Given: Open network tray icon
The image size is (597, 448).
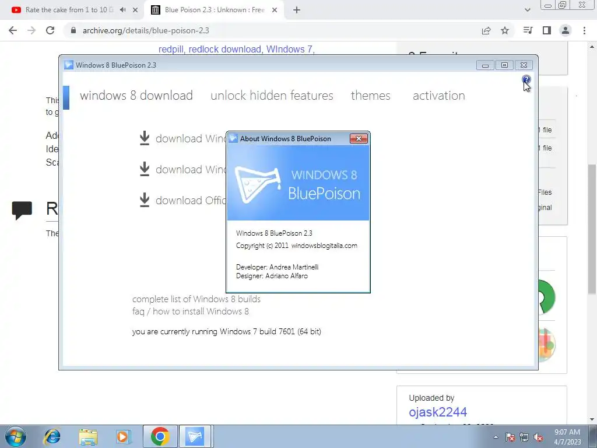Looking at the screenshot, I should pos(524,437).
